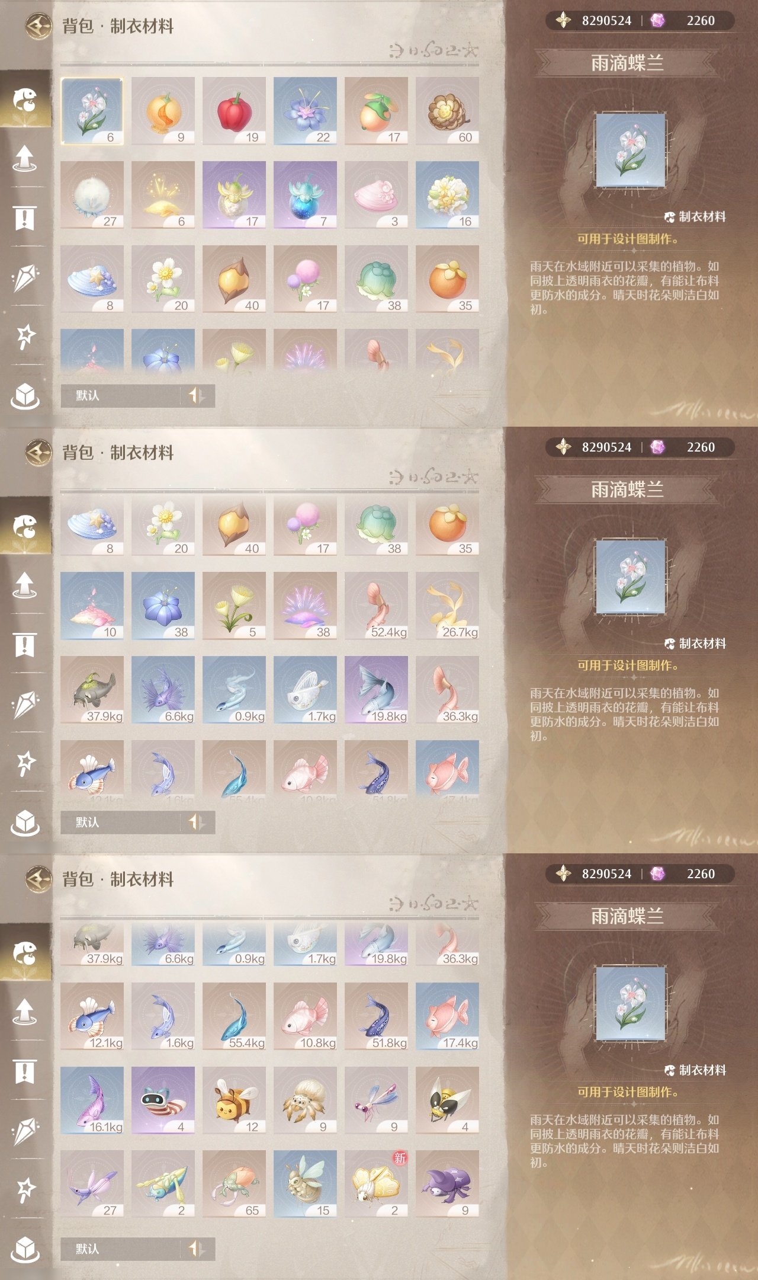This screenshot has width=758, height=1280.
Task: Select the striped bee item with count 12
Action: pyautogui.click(x=234, y=1100)
